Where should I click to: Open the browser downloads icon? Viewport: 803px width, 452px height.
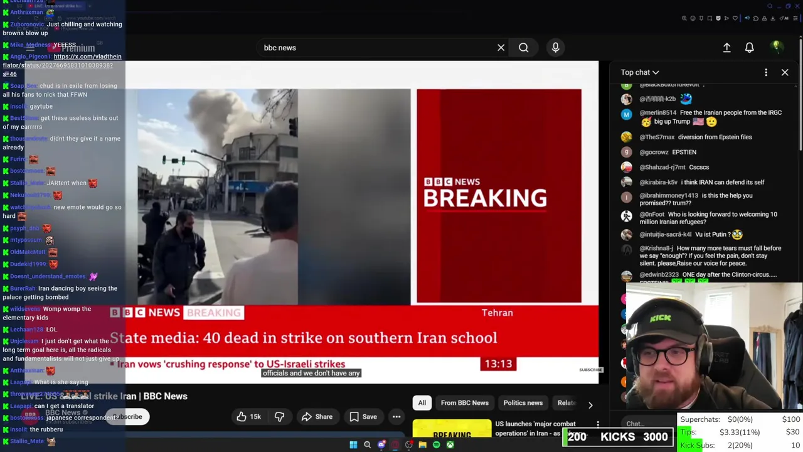pyautogui.click(x=773, y=18)
